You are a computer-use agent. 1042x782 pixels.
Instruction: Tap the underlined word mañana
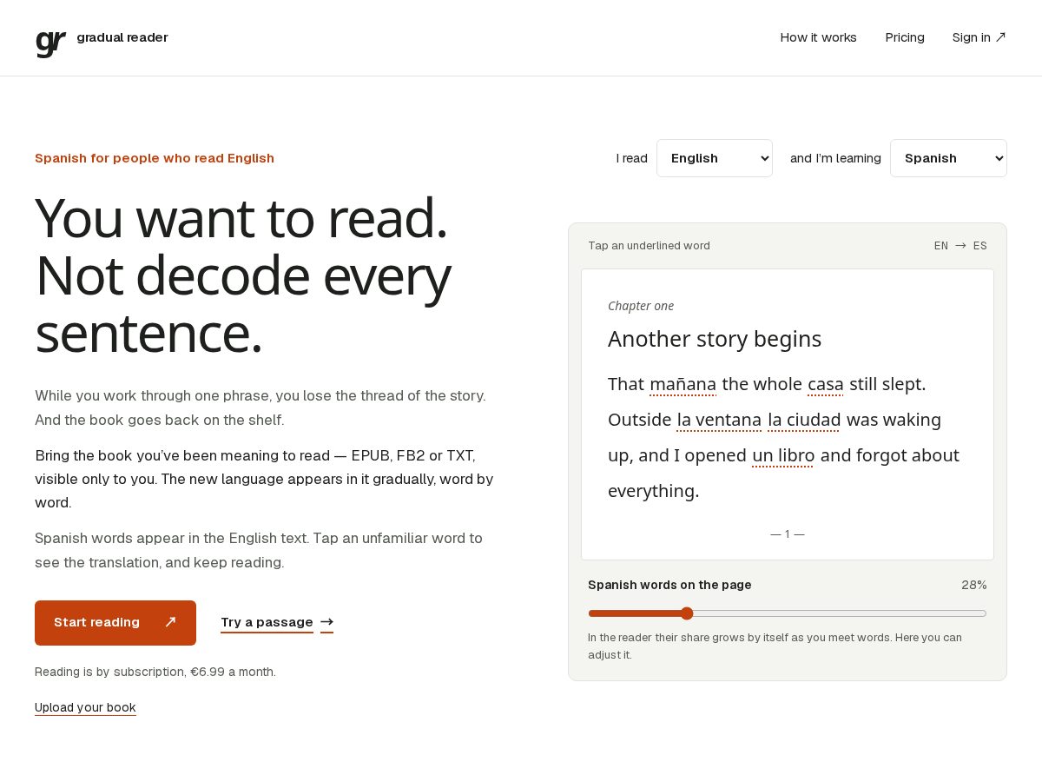(683, 384)
